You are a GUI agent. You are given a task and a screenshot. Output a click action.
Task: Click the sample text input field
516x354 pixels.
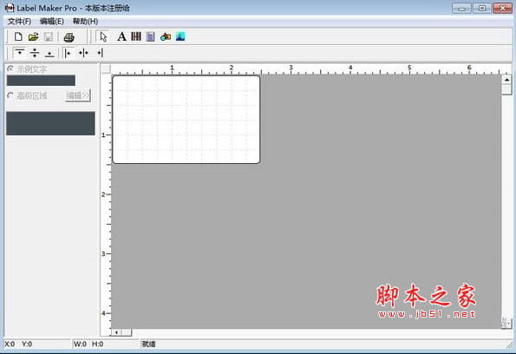point(41,81)
